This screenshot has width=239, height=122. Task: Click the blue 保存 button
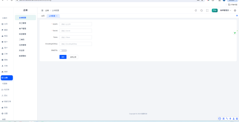[63, 57]
